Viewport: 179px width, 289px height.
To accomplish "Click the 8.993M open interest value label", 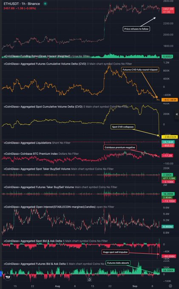I will pyautogui.click(x=168, y=227).
